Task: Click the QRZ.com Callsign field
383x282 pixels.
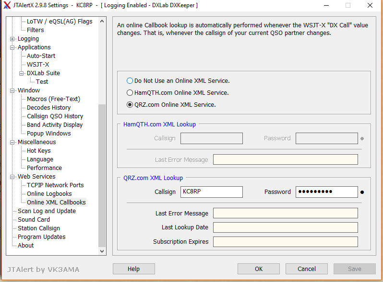Action: click(212, 192)
